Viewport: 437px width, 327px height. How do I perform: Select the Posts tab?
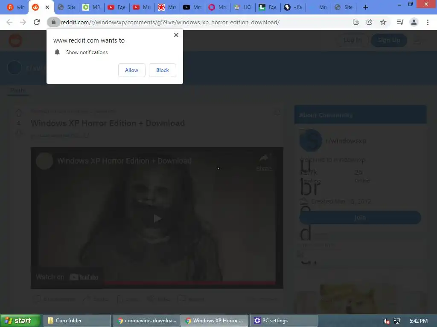(17, 90)
